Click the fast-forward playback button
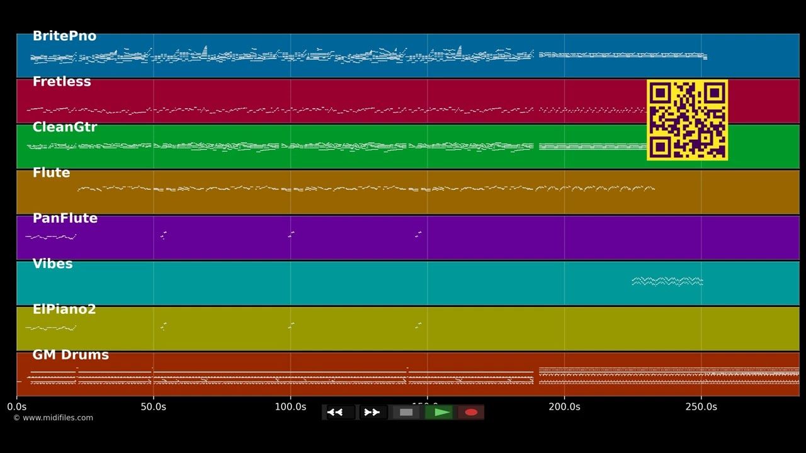 (373, 412)
